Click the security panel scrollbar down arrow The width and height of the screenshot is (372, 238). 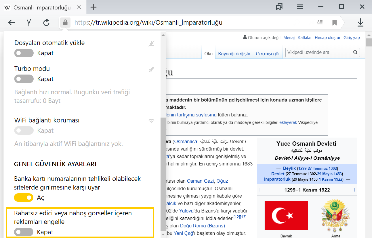163,235
